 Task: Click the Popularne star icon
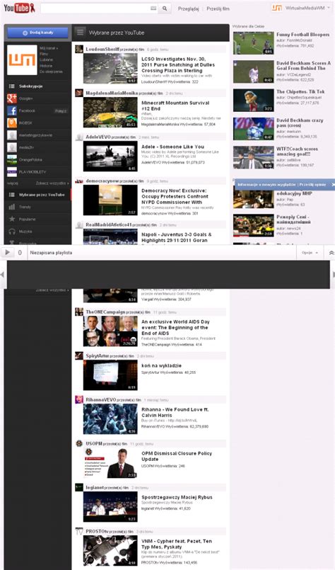coord(12,219)
